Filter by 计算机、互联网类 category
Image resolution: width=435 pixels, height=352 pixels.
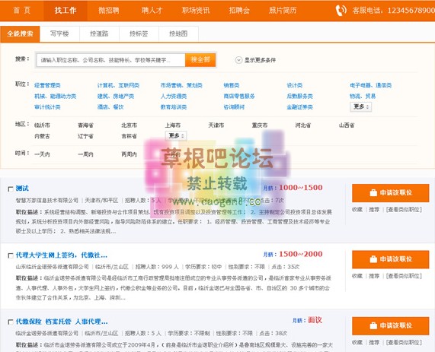point(118,85)
